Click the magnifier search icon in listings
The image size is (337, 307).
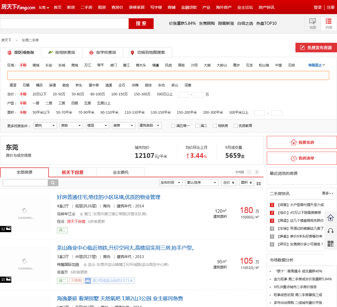(x=53, y=183)
